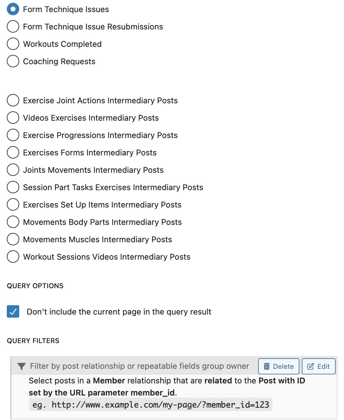344x420 pixels.
Task: Choose Videos Exercises Intermediary Posts
Action: click(x=13, y=118)
